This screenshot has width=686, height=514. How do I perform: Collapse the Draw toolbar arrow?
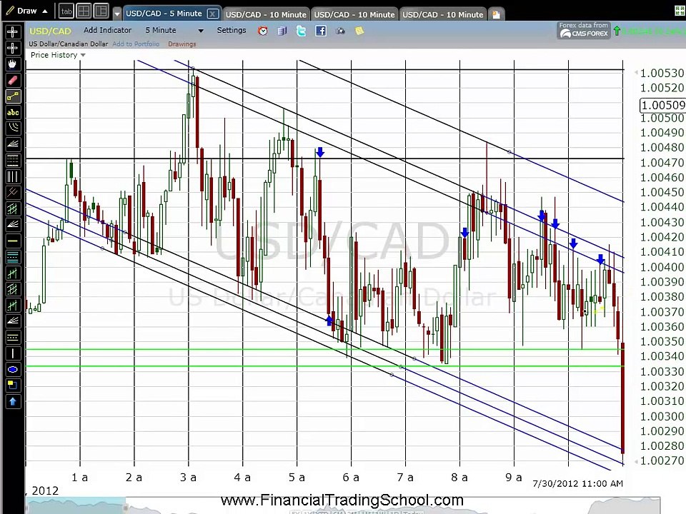tap(44, 11)
